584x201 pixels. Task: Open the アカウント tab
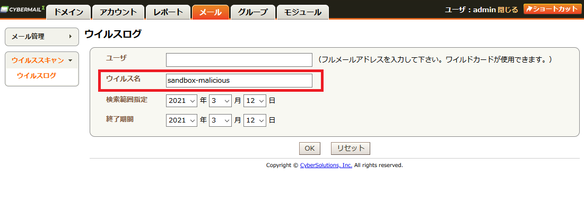pos(118,12)
